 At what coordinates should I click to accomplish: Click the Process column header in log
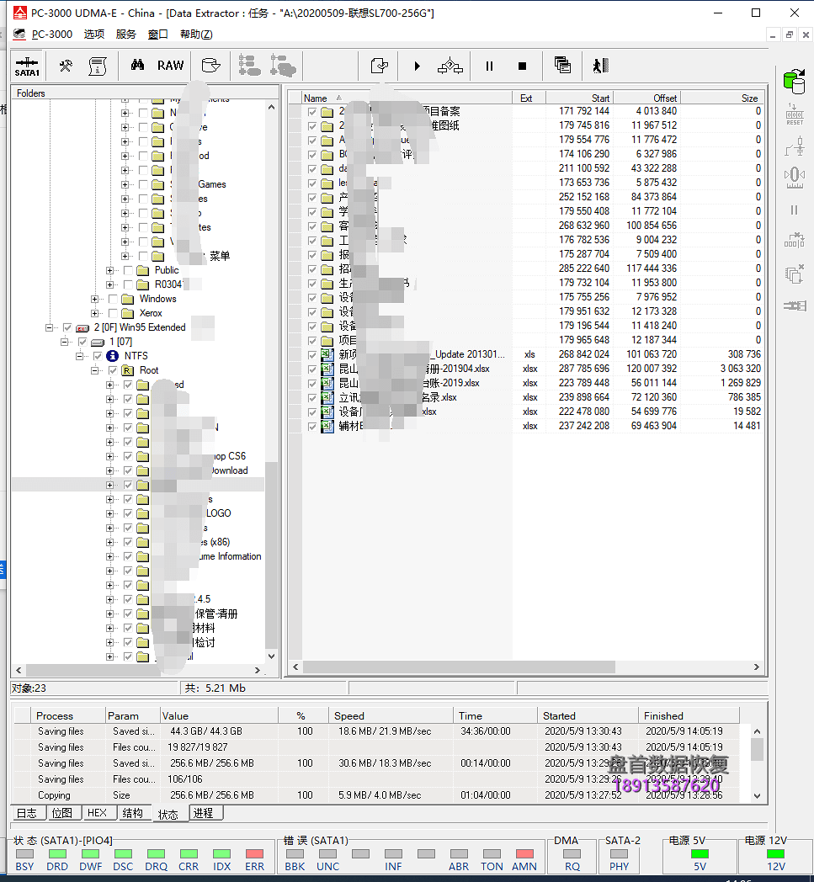tap(67, 715)
